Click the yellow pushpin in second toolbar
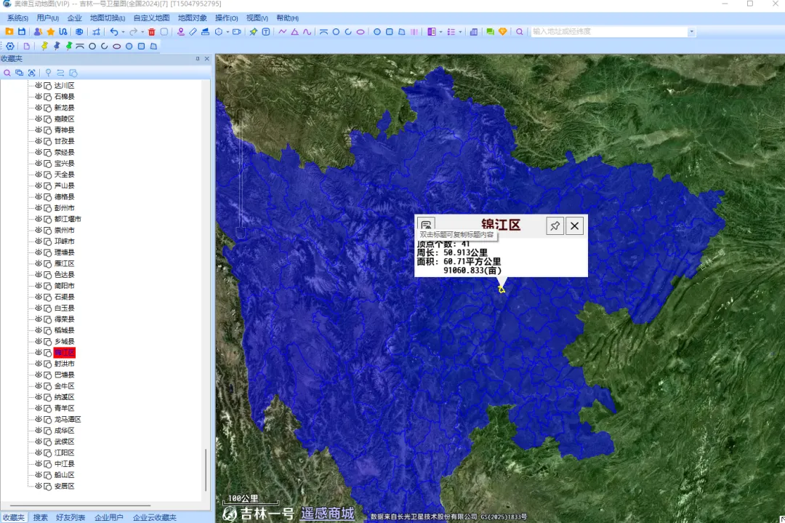Viewport: 785px width, 523px height. [44, 46]
